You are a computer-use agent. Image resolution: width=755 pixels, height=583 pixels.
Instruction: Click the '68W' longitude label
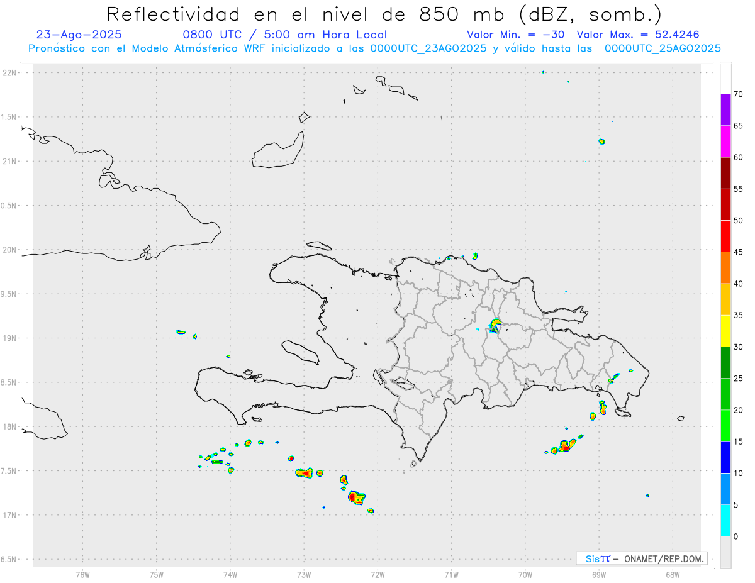click(x=673, y=574)
